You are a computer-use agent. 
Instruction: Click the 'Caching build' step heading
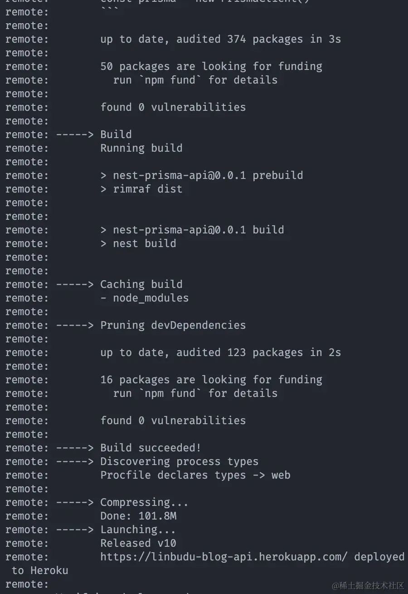pos(141,284)
